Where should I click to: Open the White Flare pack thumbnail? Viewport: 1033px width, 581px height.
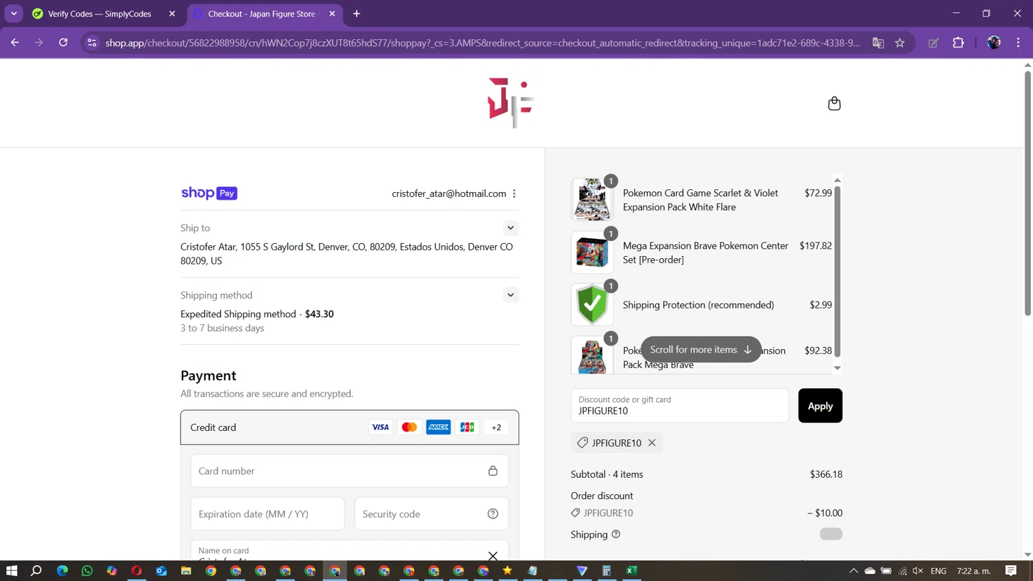[592, 200]
